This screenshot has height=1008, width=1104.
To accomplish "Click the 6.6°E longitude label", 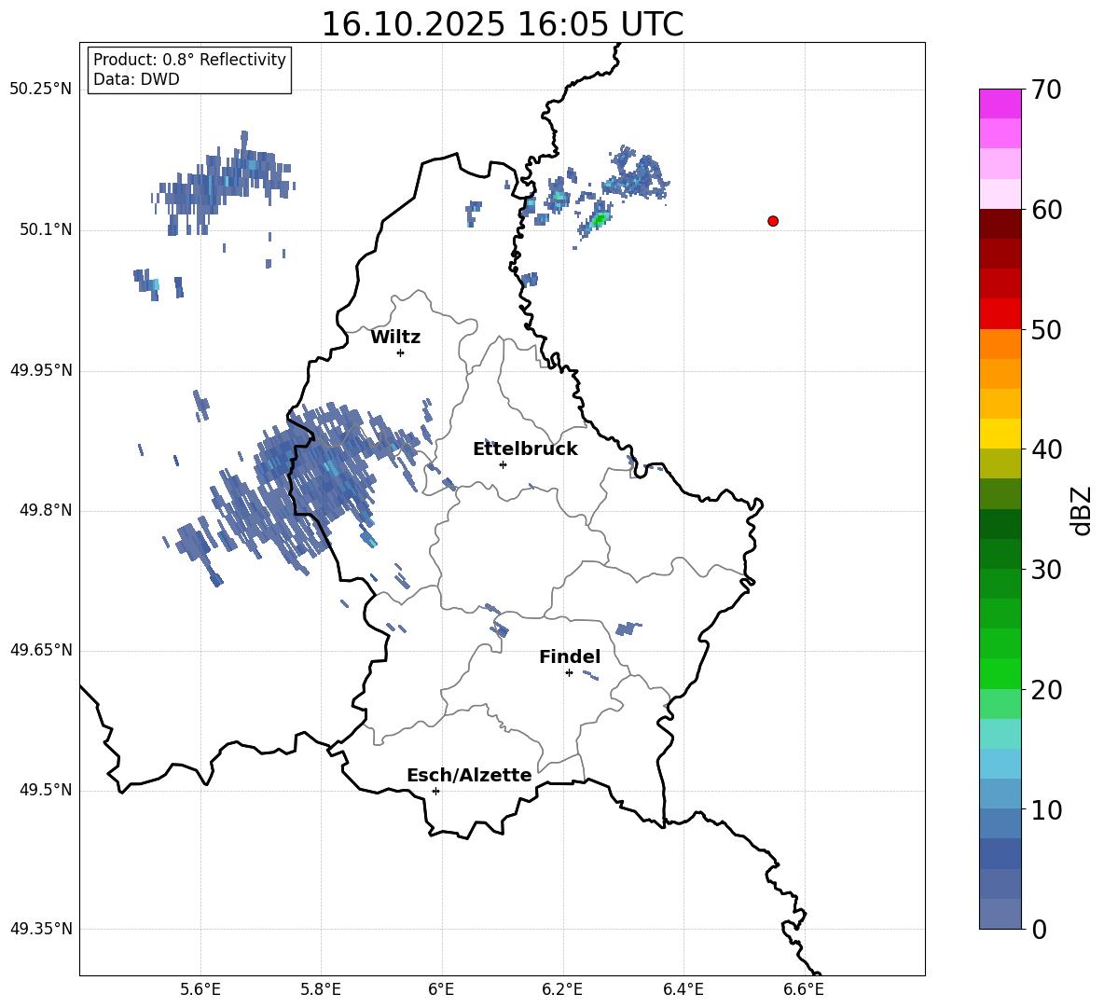I will click(804, 989).
